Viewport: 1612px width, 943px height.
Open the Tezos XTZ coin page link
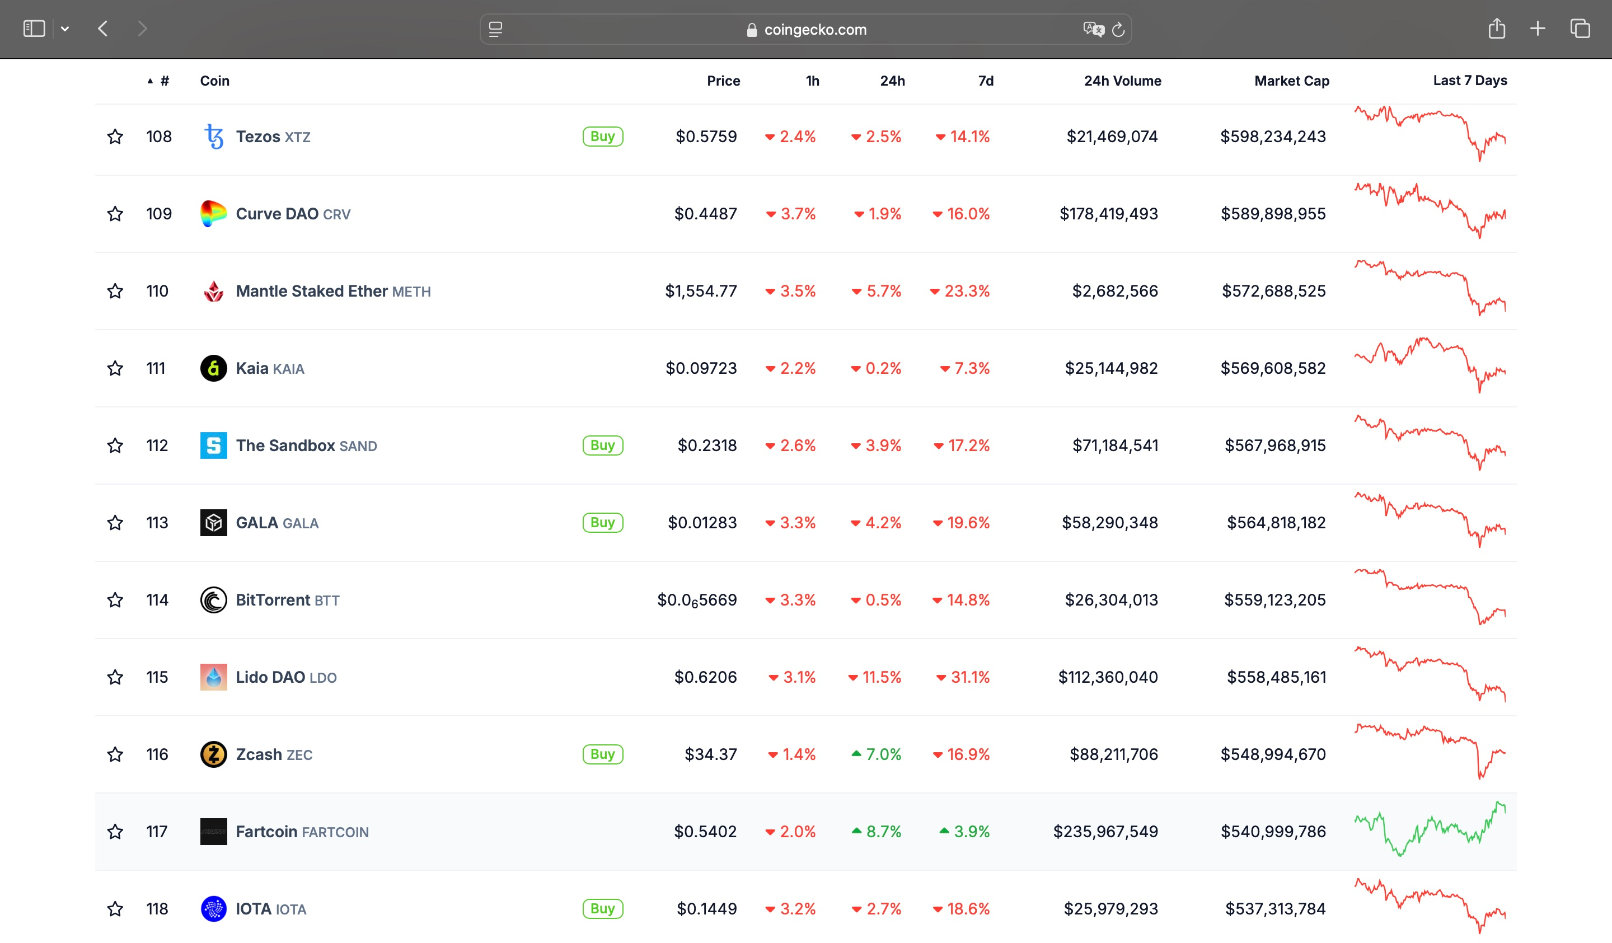point(273,136)
